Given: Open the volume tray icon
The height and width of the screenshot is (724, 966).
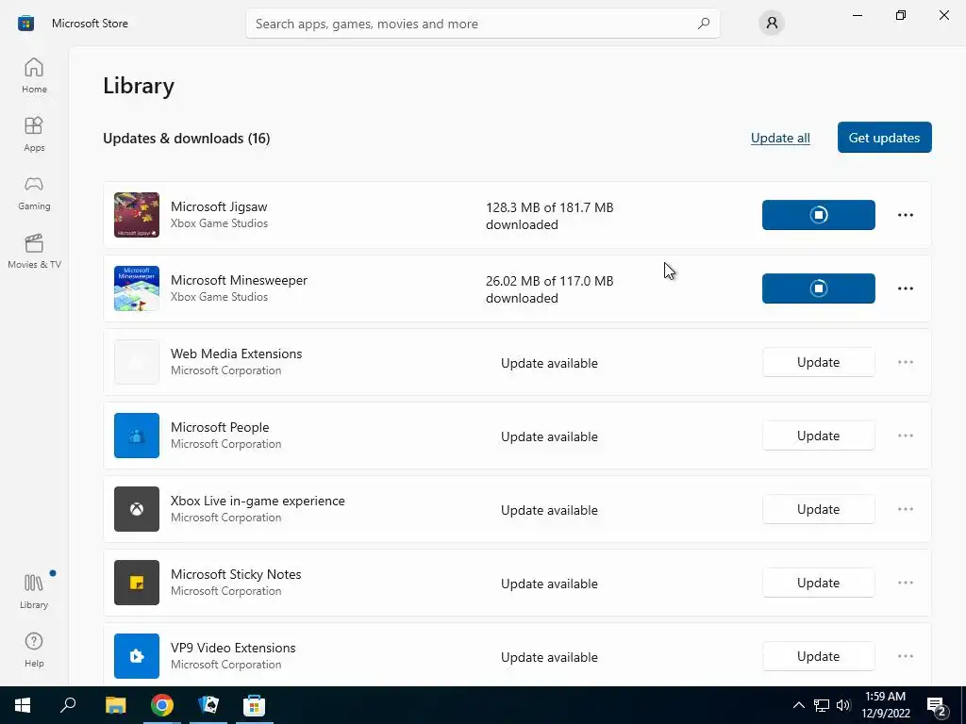Looking at the screenshot, I should point(843,705).
